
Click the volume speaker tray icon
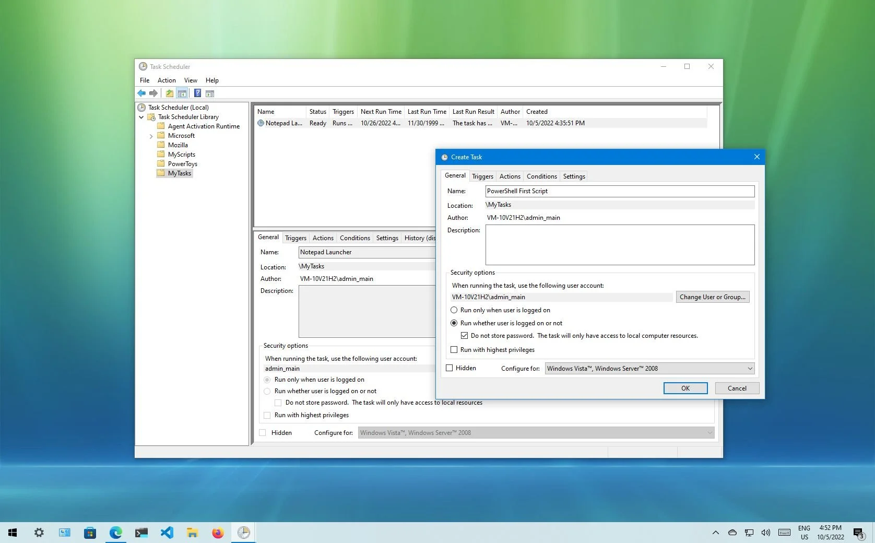pyautogui.click(x=765, y=533)
